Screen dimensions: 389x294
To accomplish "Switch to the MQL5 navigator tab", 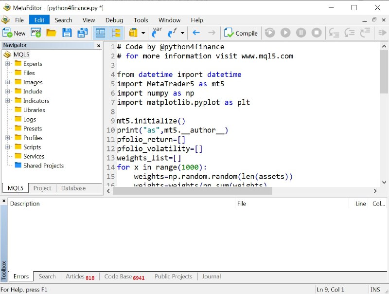I will point(16,188).
